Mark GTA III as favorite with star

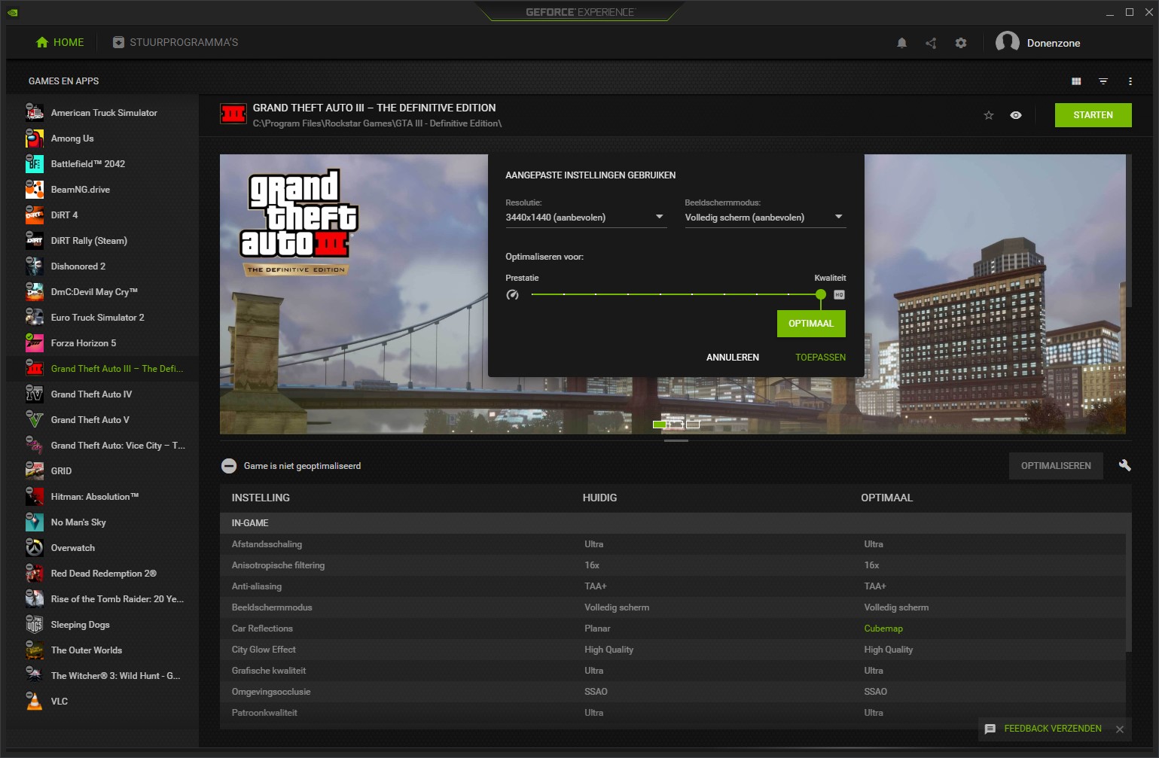point(989,115)
